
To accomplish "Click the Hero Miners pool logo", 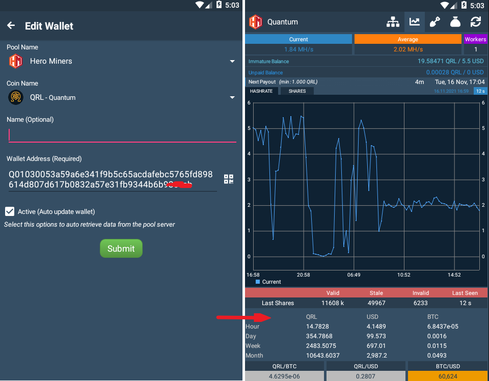I will (x=15, y=61).
